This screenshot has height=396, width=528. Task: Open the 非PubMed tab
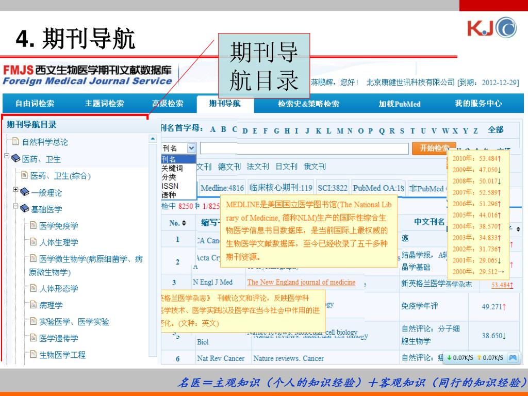[427, 188]
